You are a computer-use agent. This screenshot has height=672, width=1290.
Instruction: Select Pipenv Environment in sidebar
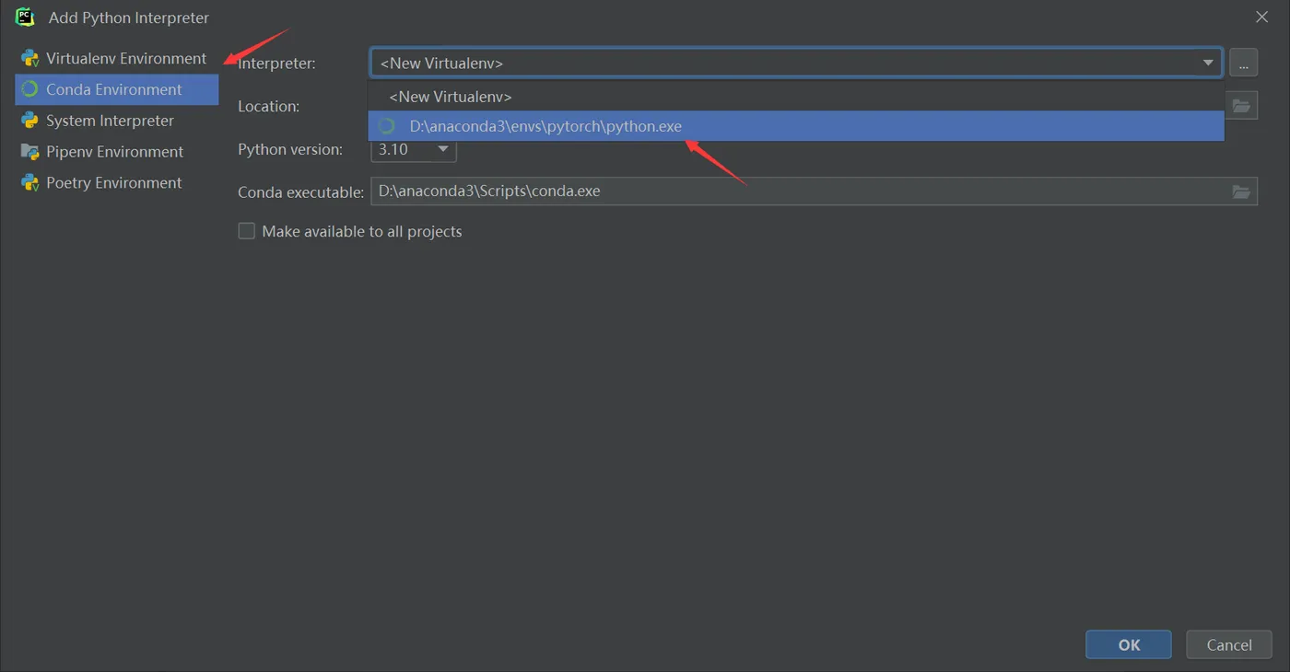[117, 152]
